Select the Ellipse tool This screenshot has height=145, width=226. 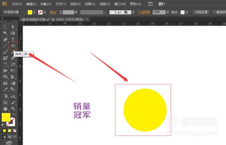pos(13,46)
